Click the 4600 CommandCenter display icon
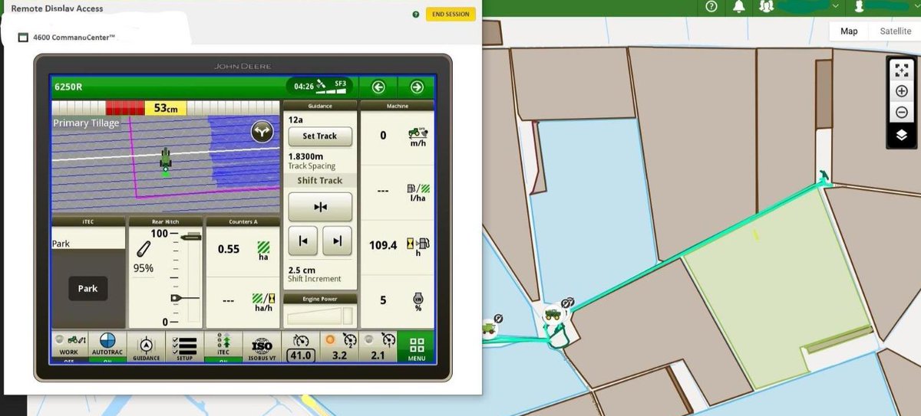The width and height of the screenshot is (921, 416). (23, 37)
